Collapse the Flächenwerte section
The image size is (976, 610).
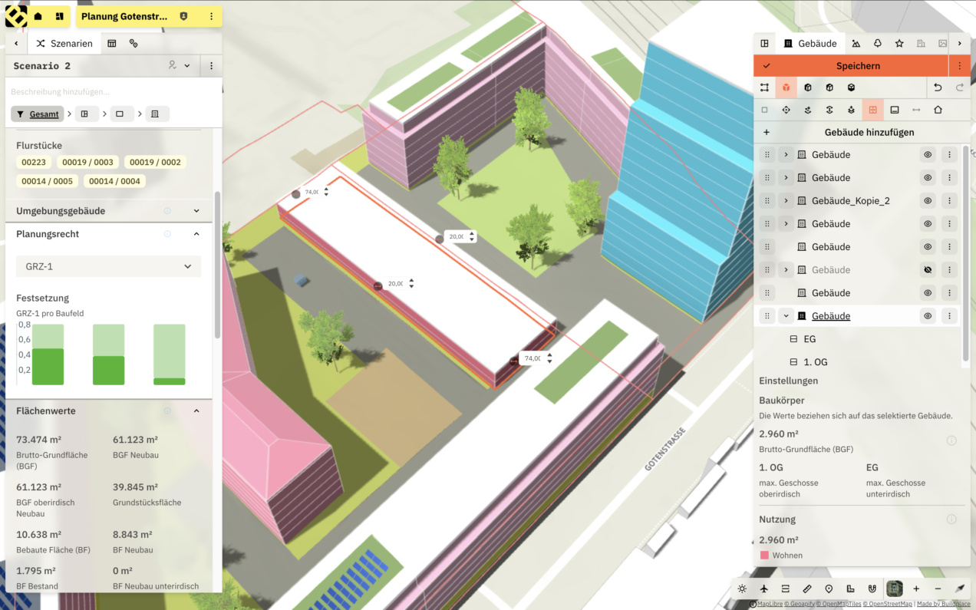(196, 411)
